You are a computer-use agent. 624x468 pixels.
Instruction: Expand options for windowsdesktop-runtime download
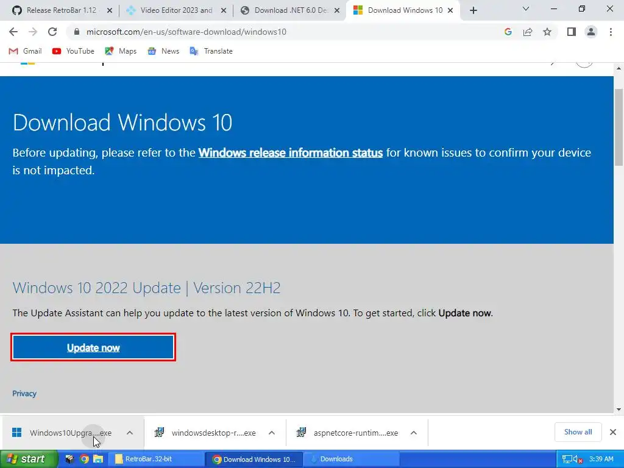[x=272, y=433]
